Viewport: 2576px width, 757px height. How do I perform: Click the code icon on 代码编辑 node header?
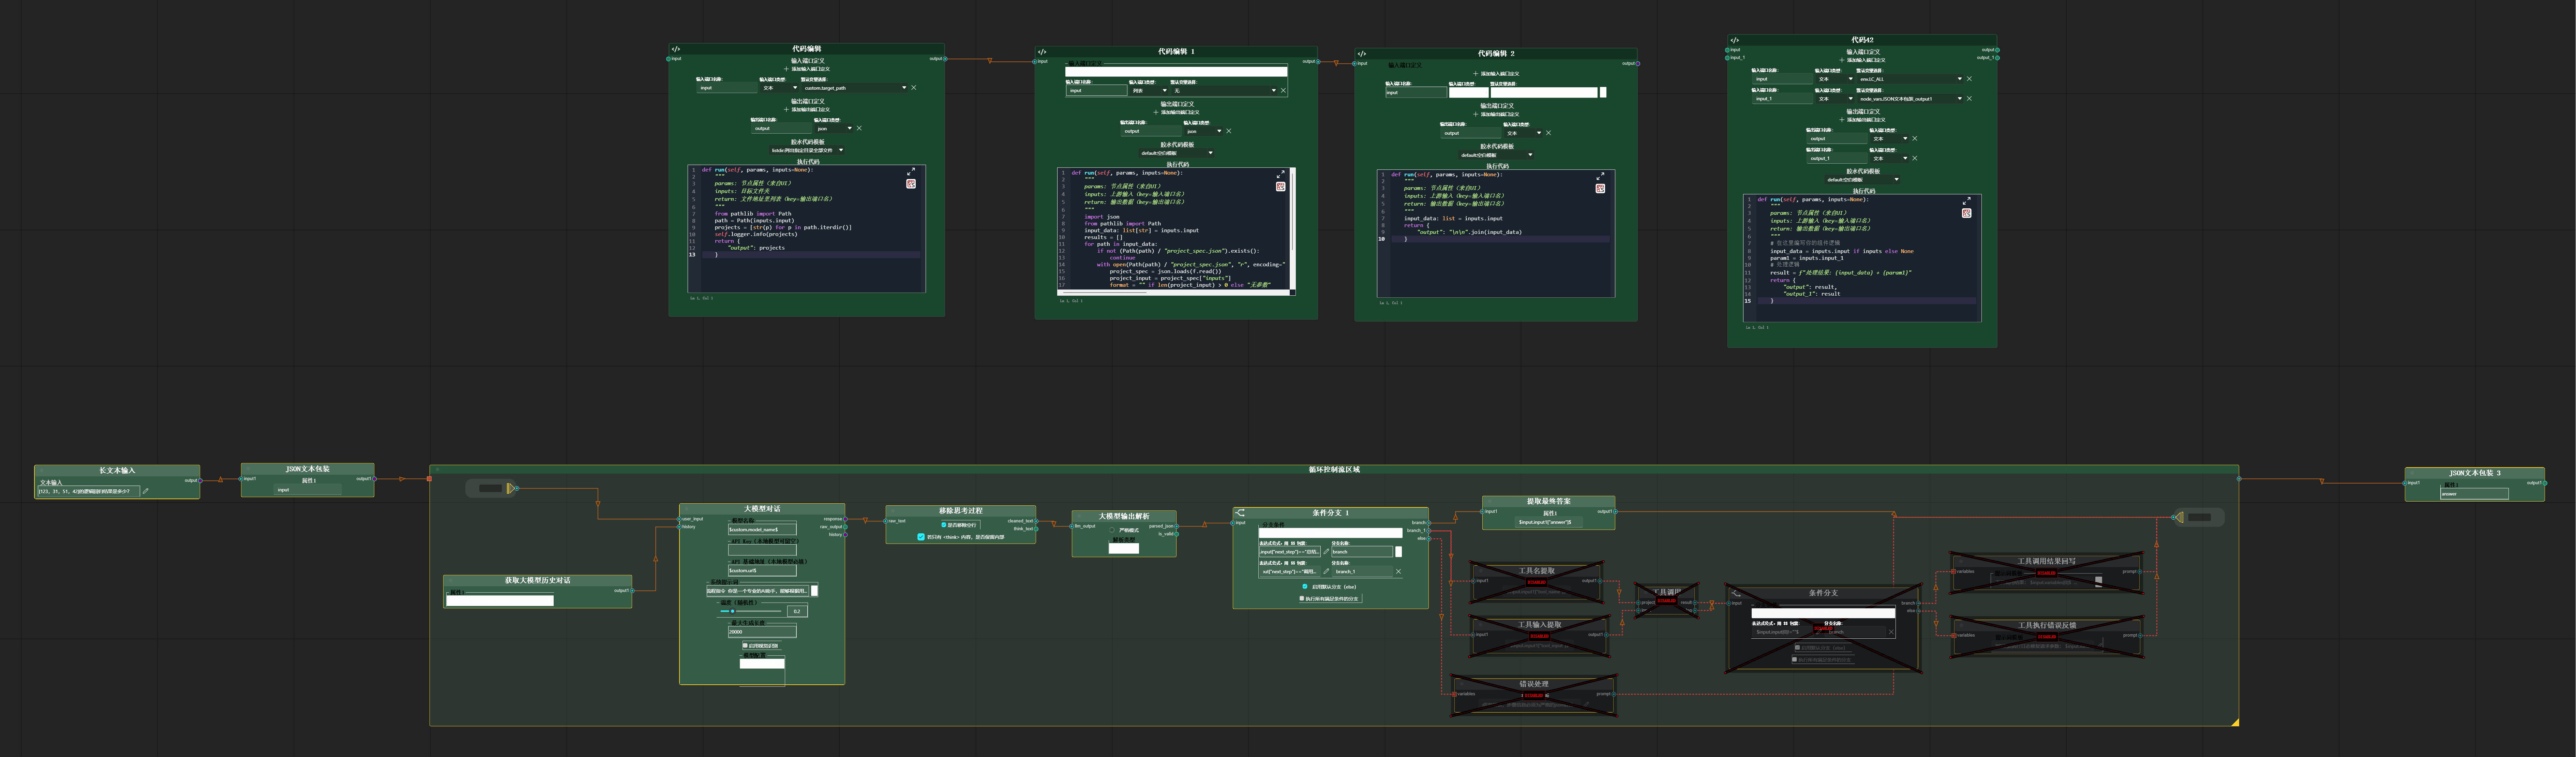(x=676, y=49)
